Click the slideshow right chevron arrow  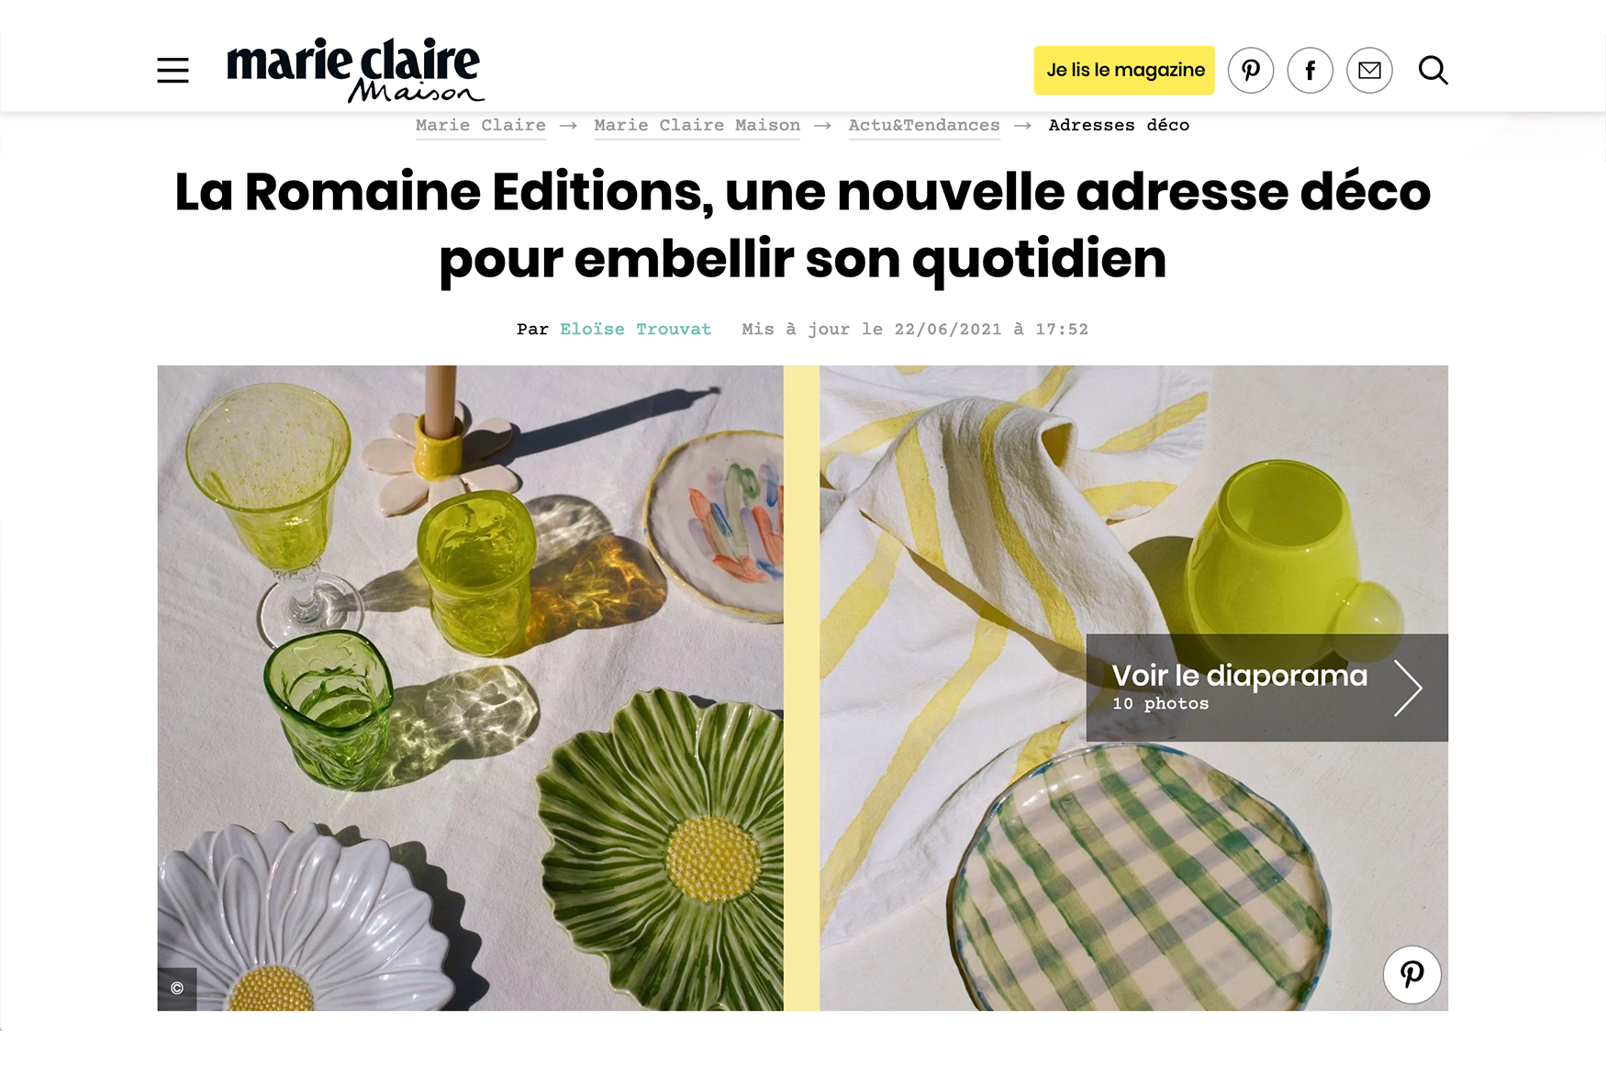[1407, 688]
